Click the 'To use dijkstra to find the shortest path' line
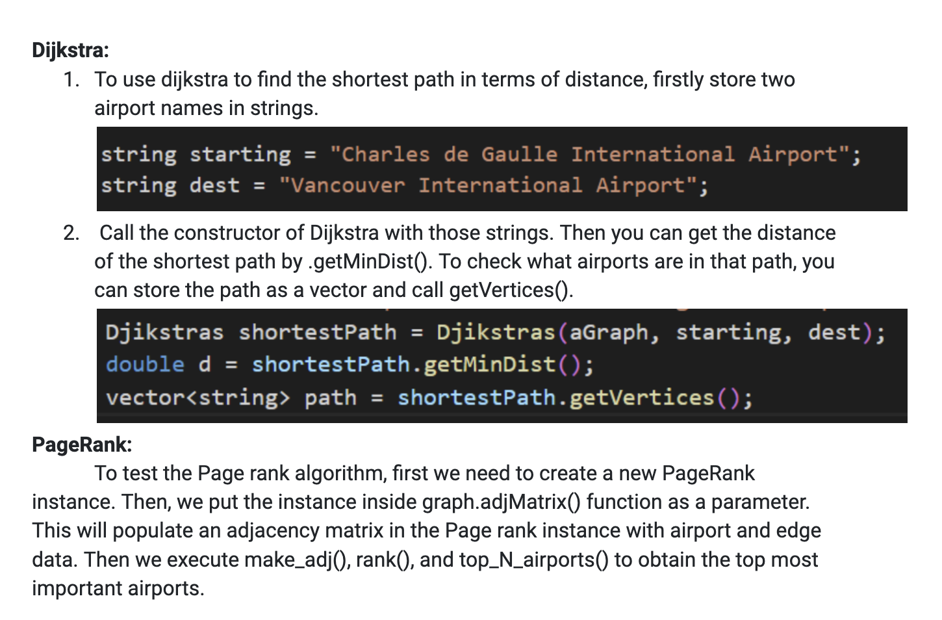 coord(444,79)
